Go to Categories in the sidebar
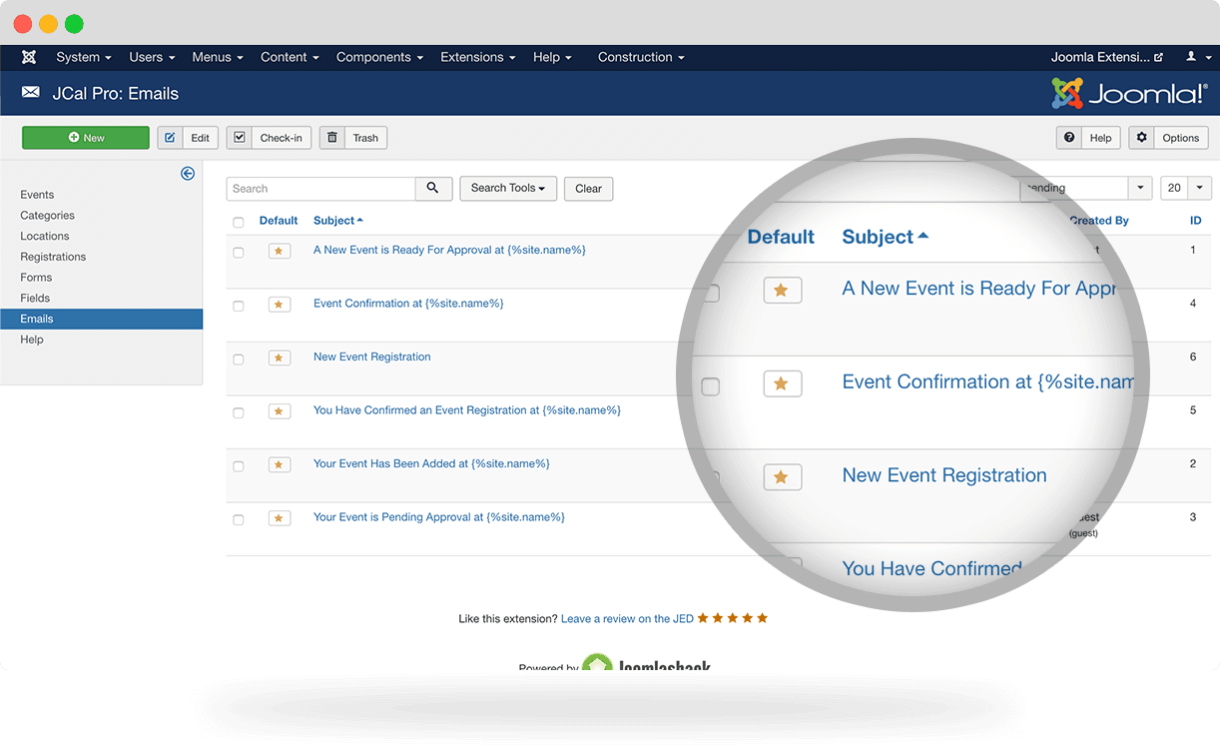The height and width of the screenshot is (747, 1220). (x=47, y=216)
